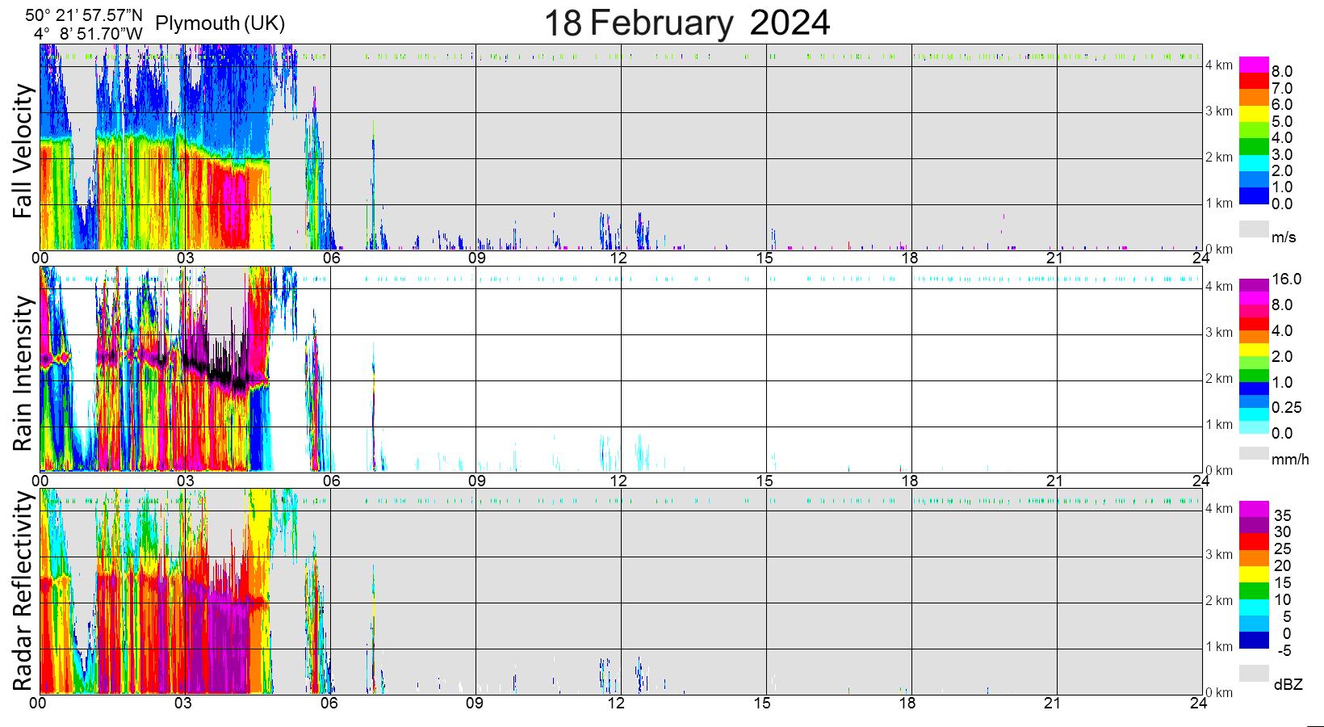
Task: Pick the purple swatch in Radar Reflectivity legend
Action: (x=1255, y=525)
